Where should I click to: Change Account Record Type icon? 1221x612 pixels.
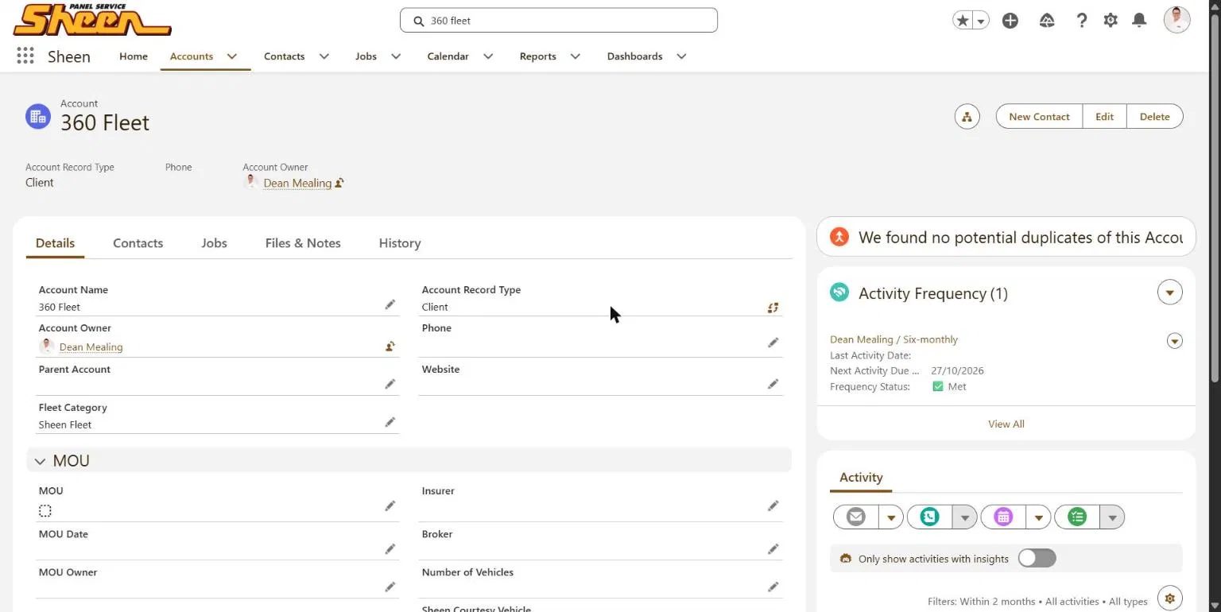(x=773, y=308)
